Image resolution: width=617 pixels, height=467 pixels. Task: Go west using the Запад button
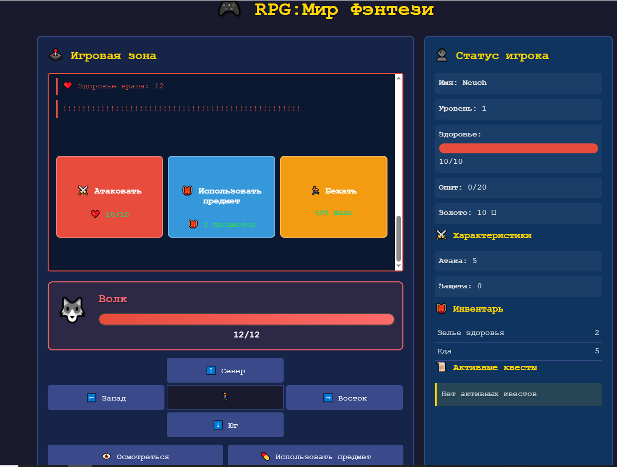pyautogui.click(x=106, y=398)
